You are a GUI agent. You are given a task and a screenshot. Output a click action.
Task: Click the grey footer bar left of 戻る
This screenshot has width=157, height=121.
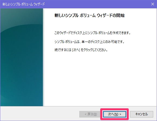pos(40,114)
